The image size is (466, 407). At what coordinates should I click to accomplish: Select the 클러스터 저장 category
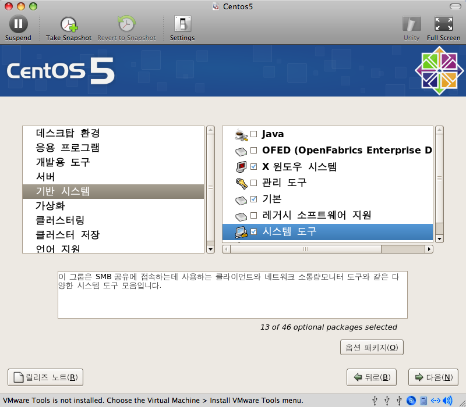tap(113, 235)
